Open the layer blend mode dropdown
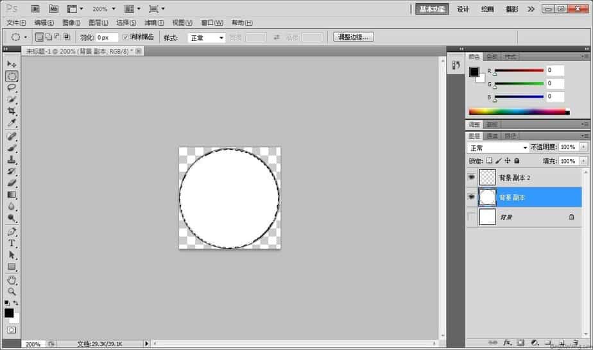The image size is (593, 350). (x=498, y=147)
